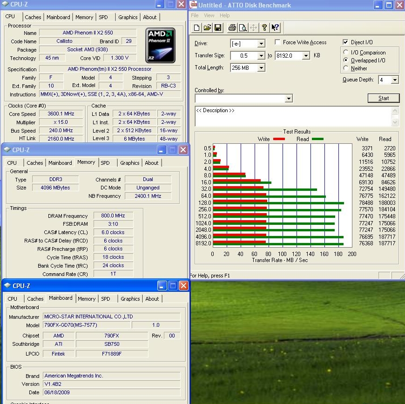Open the Queue Depth dropdown
The width and height of the screenshot is (405, 404).
tap(395, 80)
